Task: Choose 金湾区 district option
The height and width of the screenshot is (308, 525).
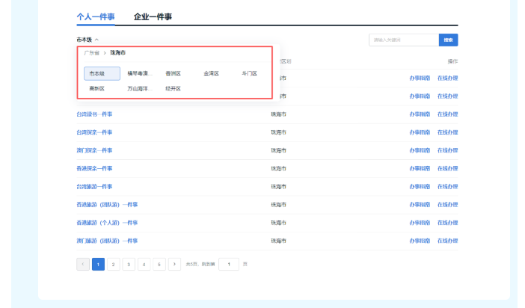Action: tap(211, 73)
